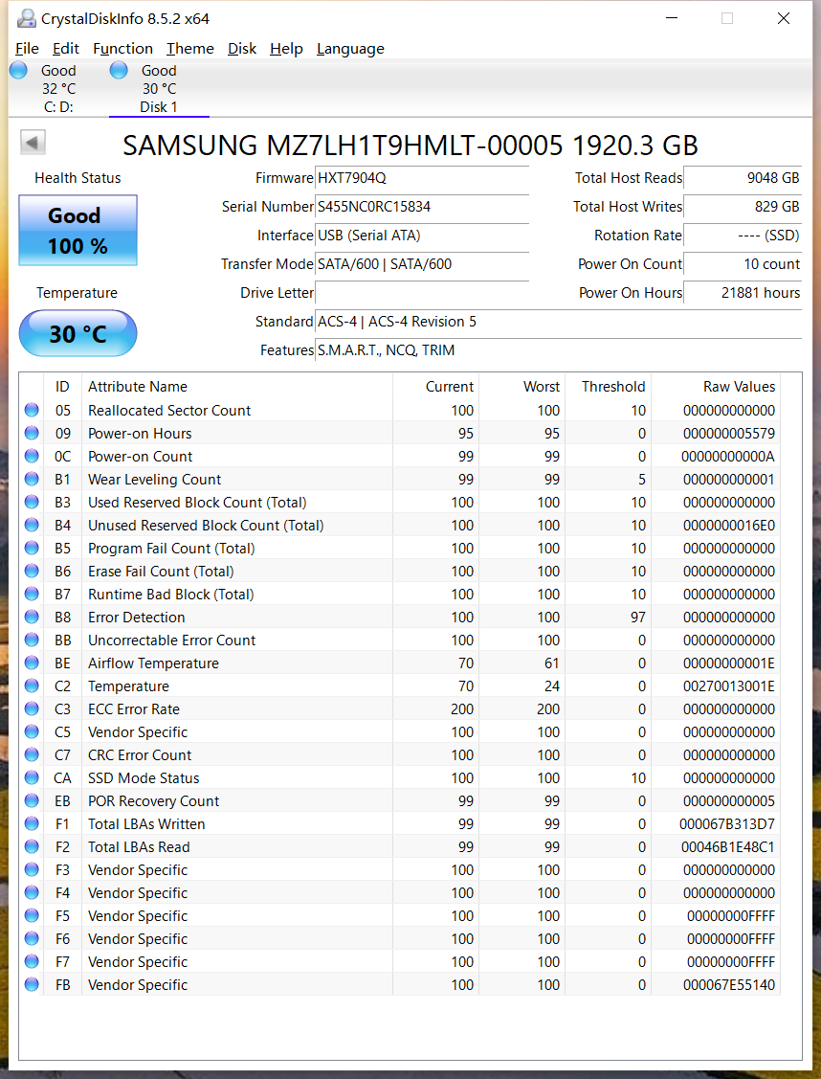Click the Power On Count value 10 count
This screenshot has height=1079, width=821.
[743, 264]
